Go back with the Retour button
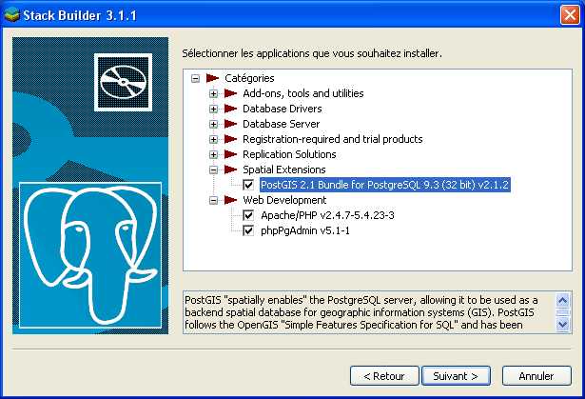Viewport: 585px width, 399px height. pos(384,376)
